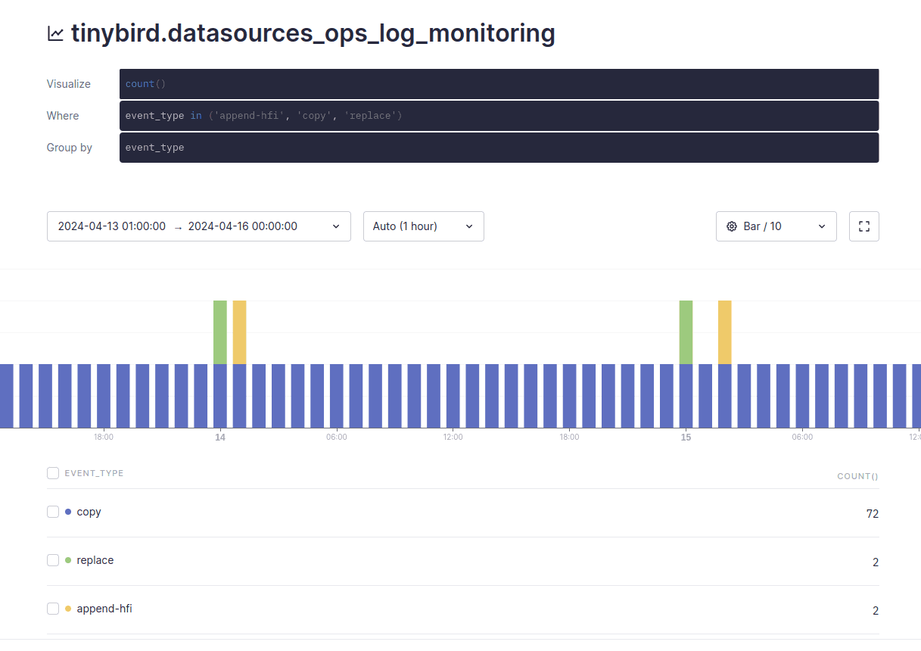Image resolution: width=921 pixels, height=651 pixels.
Task: Click the Where event_type filter field
Action: [499, 116]
